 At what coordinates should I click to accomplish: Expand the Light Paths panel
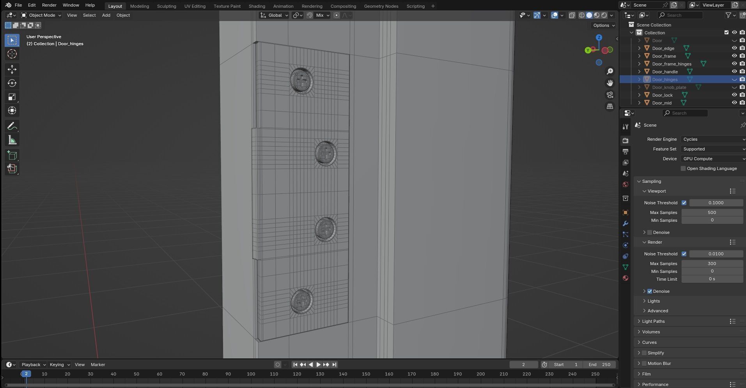(653, 321)
